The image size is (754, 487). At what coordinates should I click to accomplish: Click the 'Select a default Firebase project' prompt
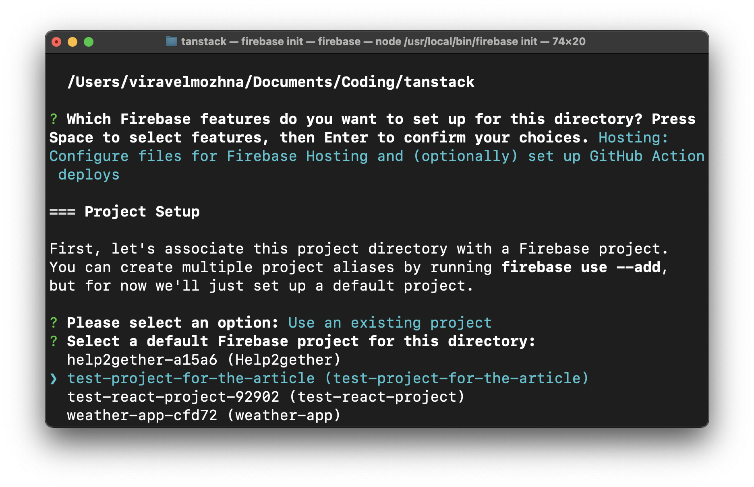[300, 341]
